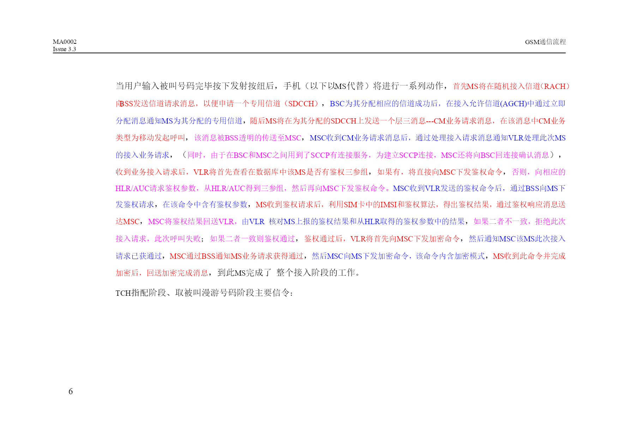
Task: Click the blue text MSC收到VLR发送的鉴权命令后
Action: (447, 188)
